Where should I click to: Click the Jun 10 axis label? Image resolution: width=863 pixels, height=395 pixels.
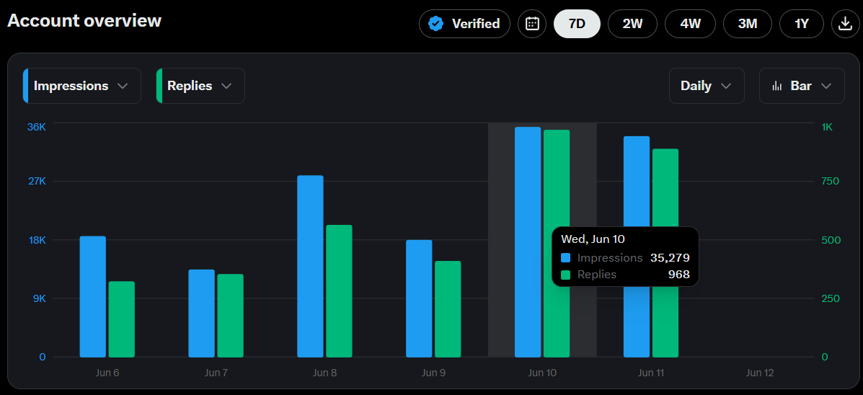[542, 373]
